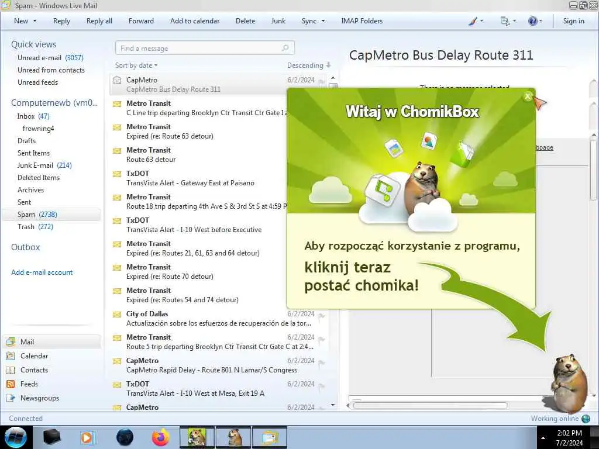
Task: Click the envelope icon for City of Dallas message
Action: 117,315
